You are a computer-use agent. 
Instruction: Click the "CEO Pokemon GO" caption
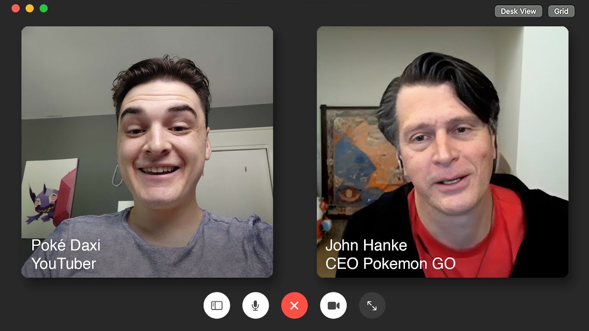click(390, 263)
